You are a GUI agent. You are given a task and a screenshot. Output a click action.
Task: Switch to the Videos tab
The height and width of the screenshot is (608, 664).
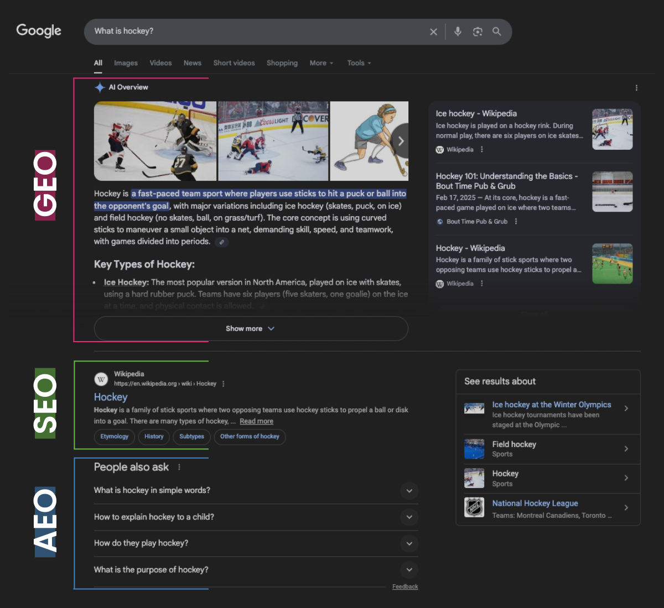160,63
